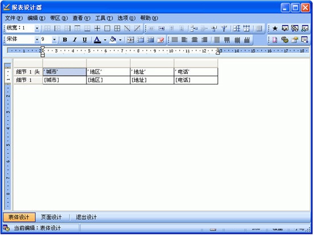
Task: Open the 线宽 line width dropdown
Action: pyautogui.click(x=37, y=28)
